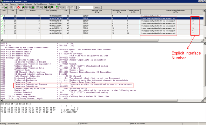Select the frame 0 SETUP row
206x125 pixels.
[x=102, y=16]
